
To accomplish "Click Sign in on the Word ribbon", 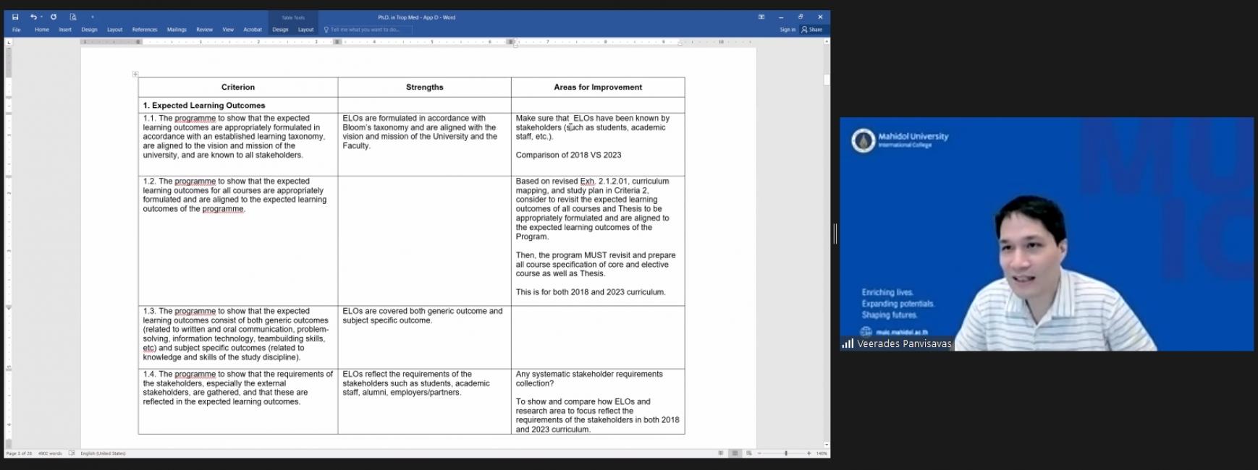I will click(788, 30).
